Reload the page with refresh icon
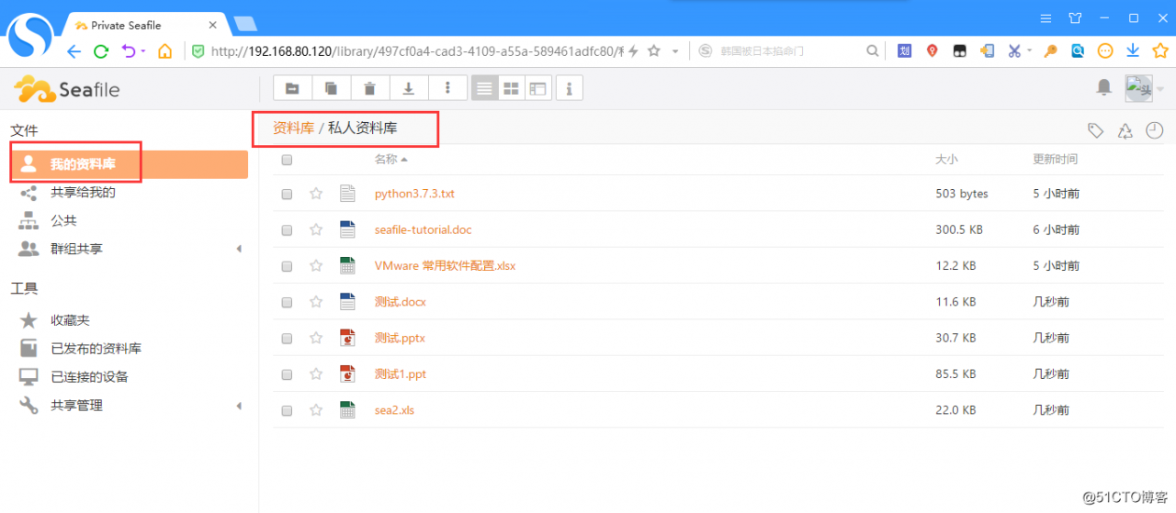 tap(101, 51)
